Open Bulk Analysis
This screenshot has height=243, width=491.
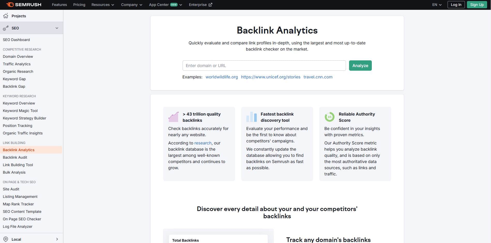click(x=14, y=172)
